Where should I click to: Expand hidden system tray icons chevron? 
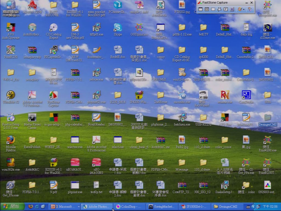pos(253,207)
